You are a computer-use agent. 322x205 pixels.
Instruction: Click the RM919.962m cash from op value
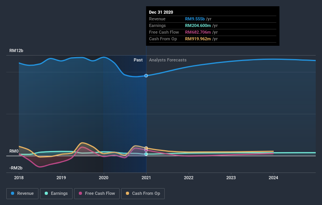tap(198, 39)
